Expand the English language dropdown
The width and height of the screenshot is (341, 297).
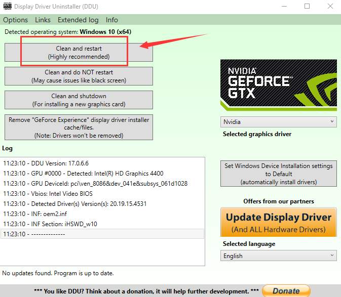279,256
